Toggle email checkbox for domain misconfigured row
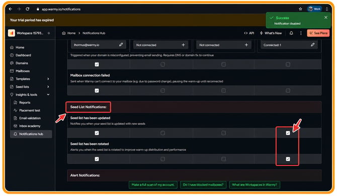This screenshot has width=337, height=196. 97,65
